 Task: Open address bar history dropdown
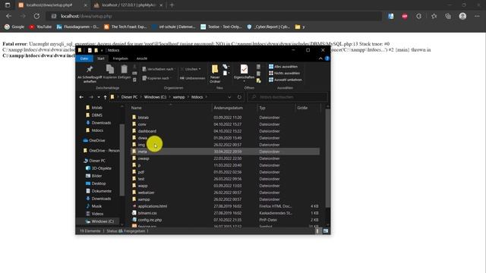(x=229, y=97)
